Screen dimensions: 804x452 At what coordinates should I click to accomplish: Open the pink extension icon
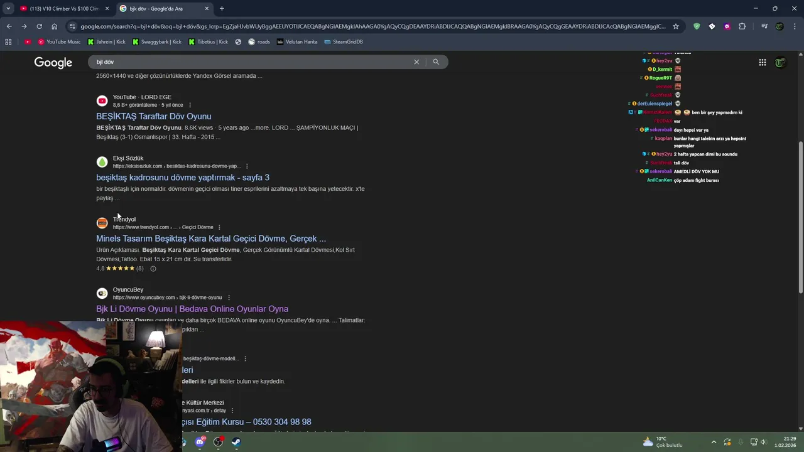pyautogui.click(x=727, y=26)
